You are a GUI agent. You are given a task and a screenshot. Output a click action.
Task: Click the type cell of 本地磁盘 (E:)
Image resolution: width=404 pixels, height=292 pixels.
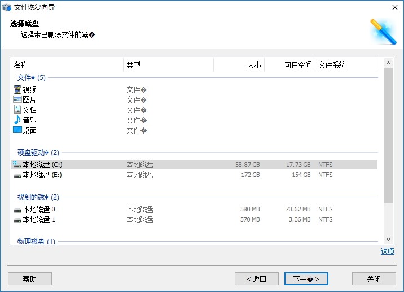pyautogui.click(x=140, y=175)
